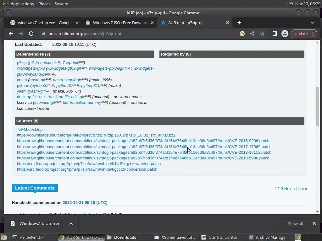Open the p7zip-natspec AUR link
The width and height of the screenshot is (322, 241).
click(x=42, y=62)
